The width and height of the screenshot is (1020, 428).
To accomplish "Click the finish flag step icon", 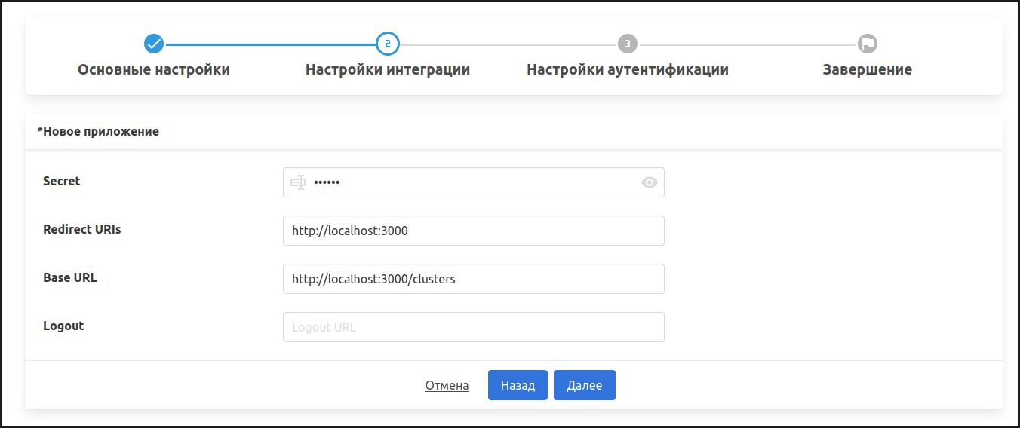I will (868, 44).
